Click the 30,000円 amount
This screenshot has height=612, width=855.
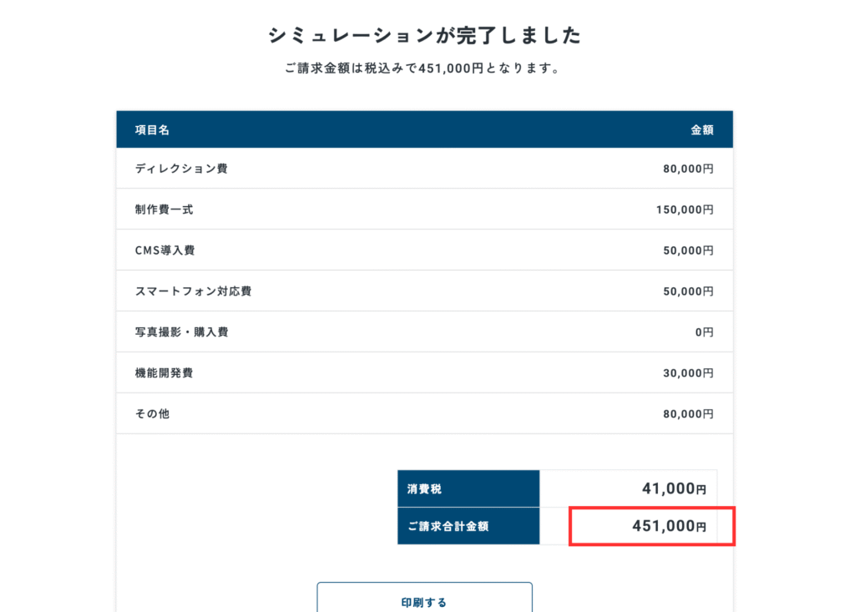point(688,373)
